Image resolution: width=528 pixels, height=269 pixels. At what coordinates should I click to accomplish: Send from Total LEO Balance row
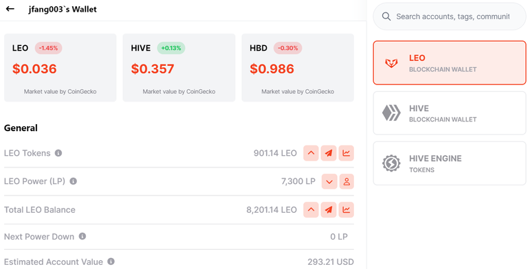coord(329,210)
